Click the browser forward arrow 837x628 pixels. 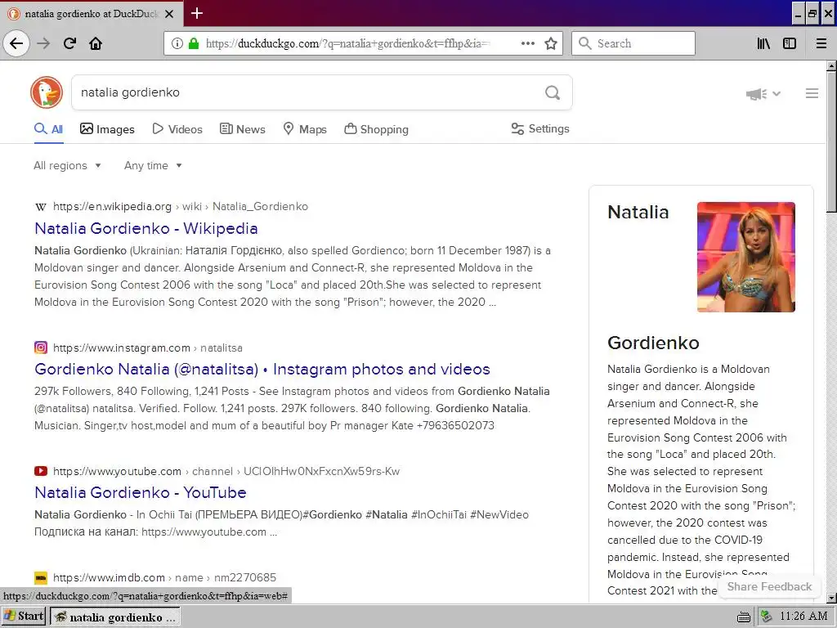(x=43, y=43)
